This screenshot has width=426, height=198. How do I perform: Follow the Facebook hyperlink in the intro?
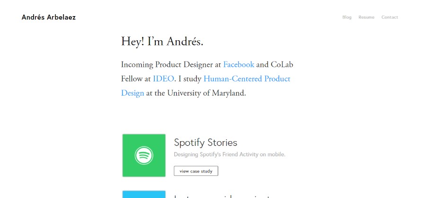pyautogui.click(x=239, y=65)
